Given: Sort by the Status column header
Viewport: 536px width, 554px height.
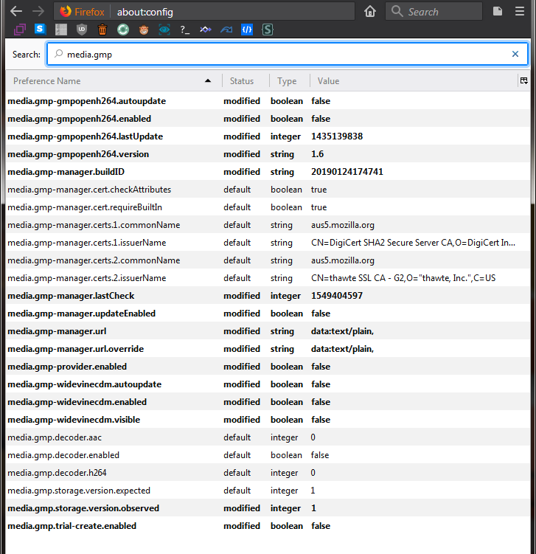Looking at the screenshot, I should point(242,81).
